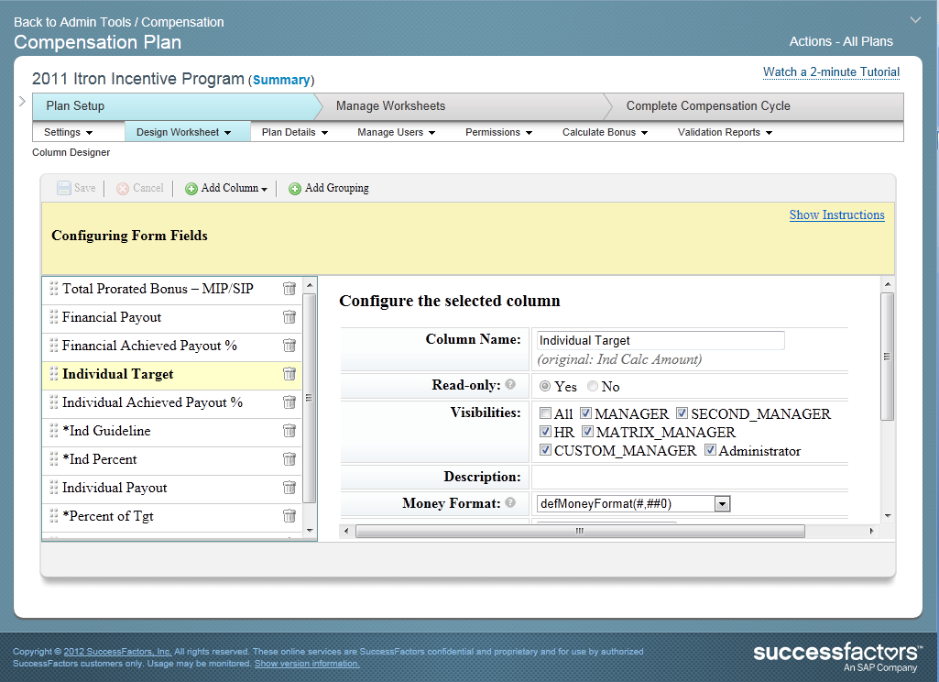Screen dimensions: 939x682
Task: Open the Money Format combo box
Action: click(633, 504)
